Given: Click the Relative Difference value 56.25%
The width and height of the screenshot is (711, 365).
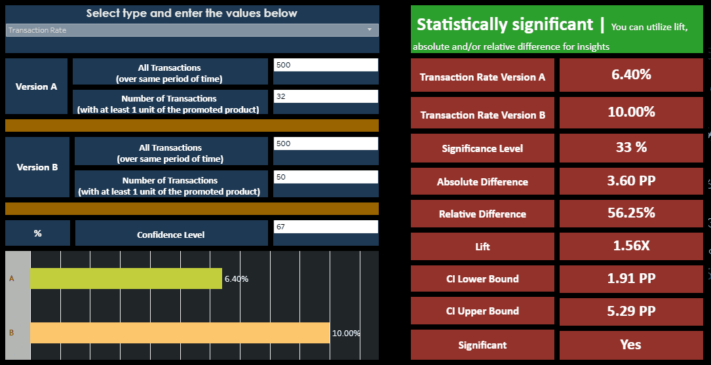Looking at the screenshot, I should 631,213.
